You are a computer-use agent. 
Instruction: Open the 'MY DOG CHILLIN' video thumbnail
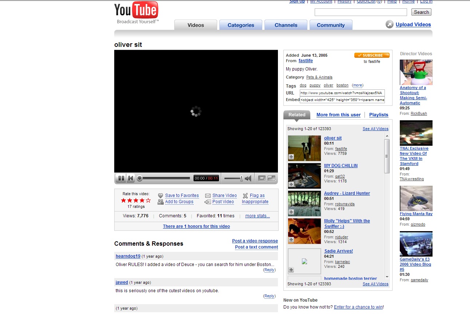pyautogui.click(x=304, y=176)
